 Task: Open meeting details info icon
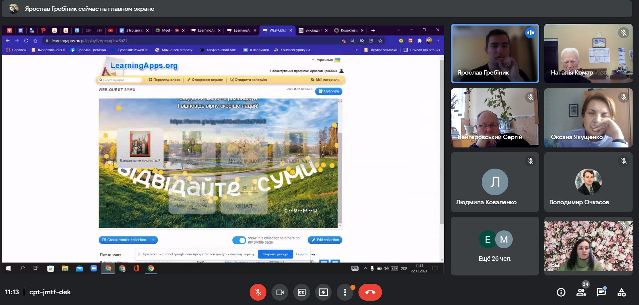pos(561,292)
